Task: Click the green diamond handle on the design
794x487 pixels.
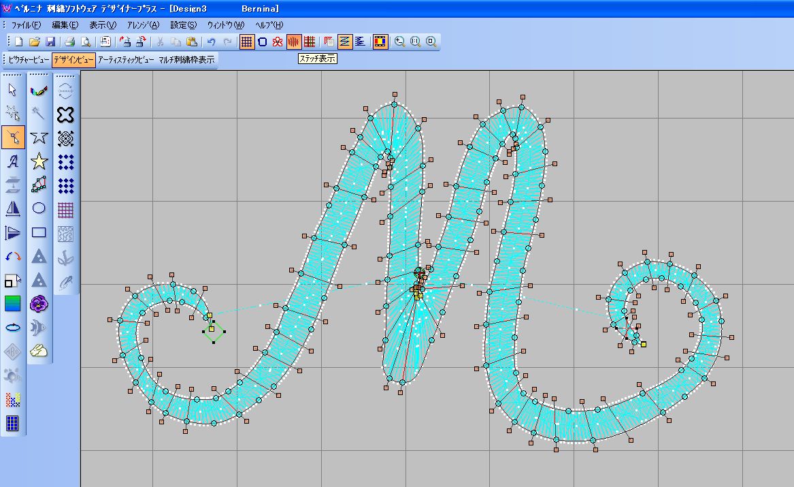Action: tap(214, 332)
